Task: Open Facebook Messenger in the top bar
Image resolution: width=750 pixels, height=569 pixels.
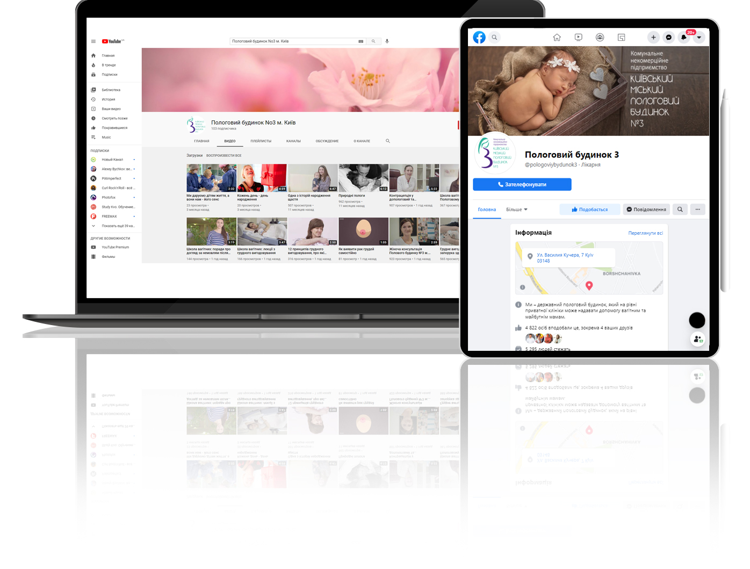Action: pyautogui.click(x=668, y=37)
